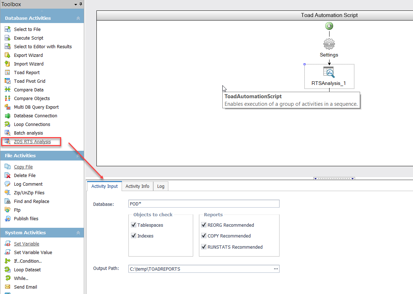Image resolution: width=413 pixels, height=294 pixels.
Task: Click the Loop Connections icon
Action: (8, 125)
